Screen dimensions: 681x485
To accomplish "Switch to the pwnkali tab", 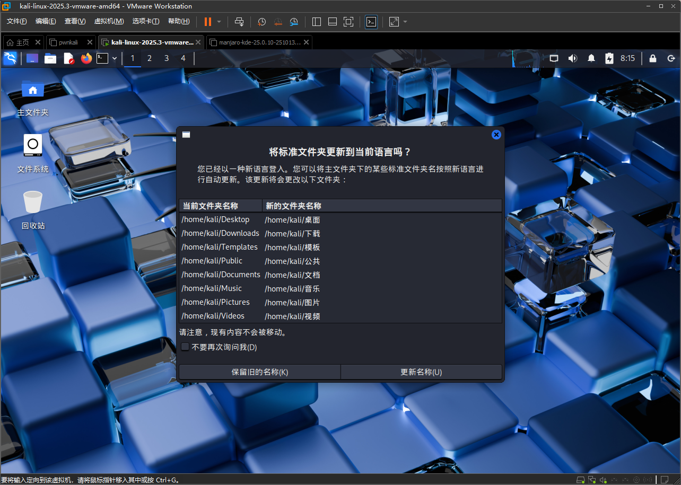I will (69, 42).
